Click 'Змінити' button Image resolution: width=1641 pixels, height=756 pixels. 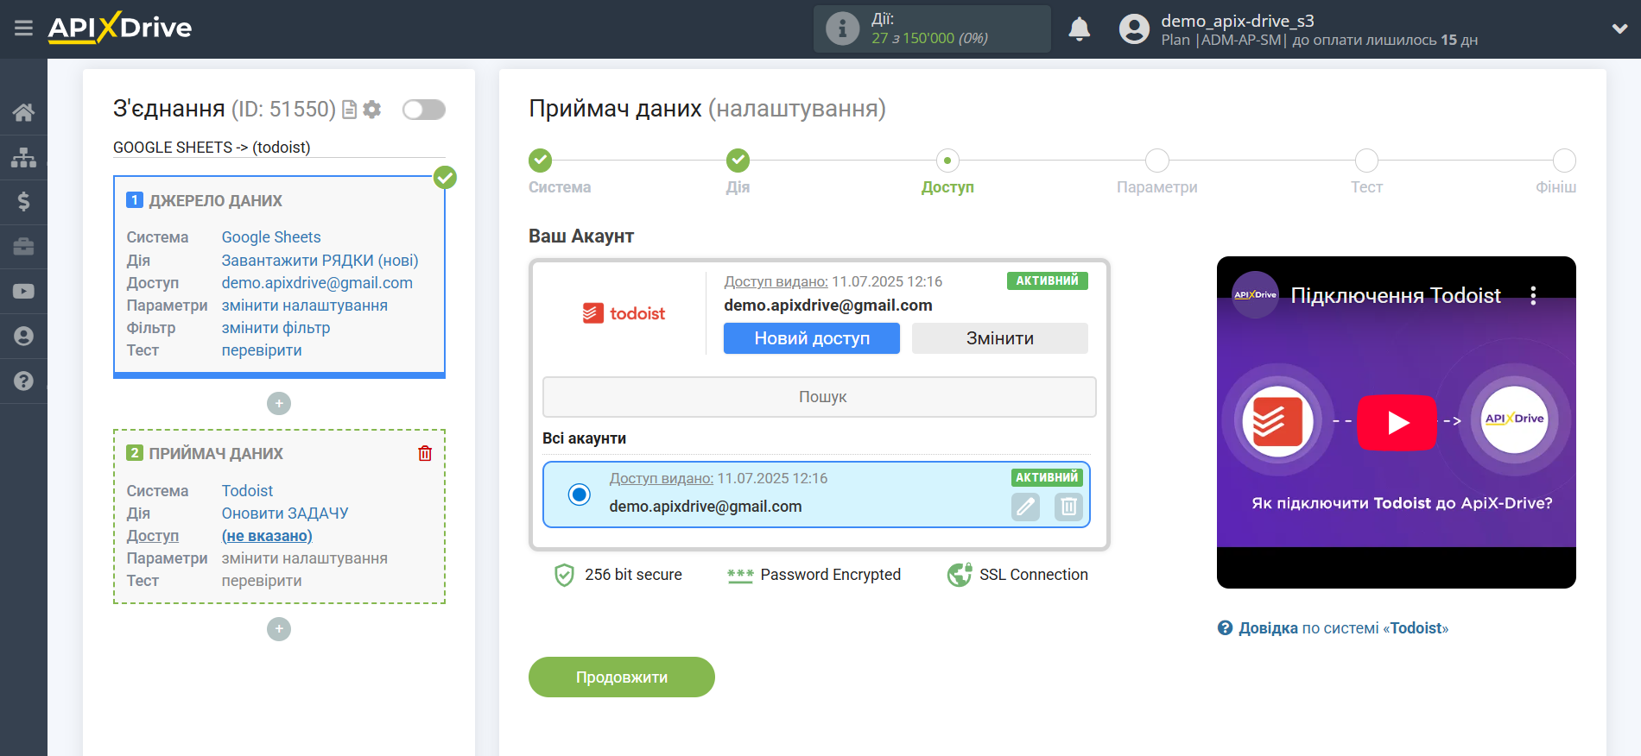tap(1000, 338)
